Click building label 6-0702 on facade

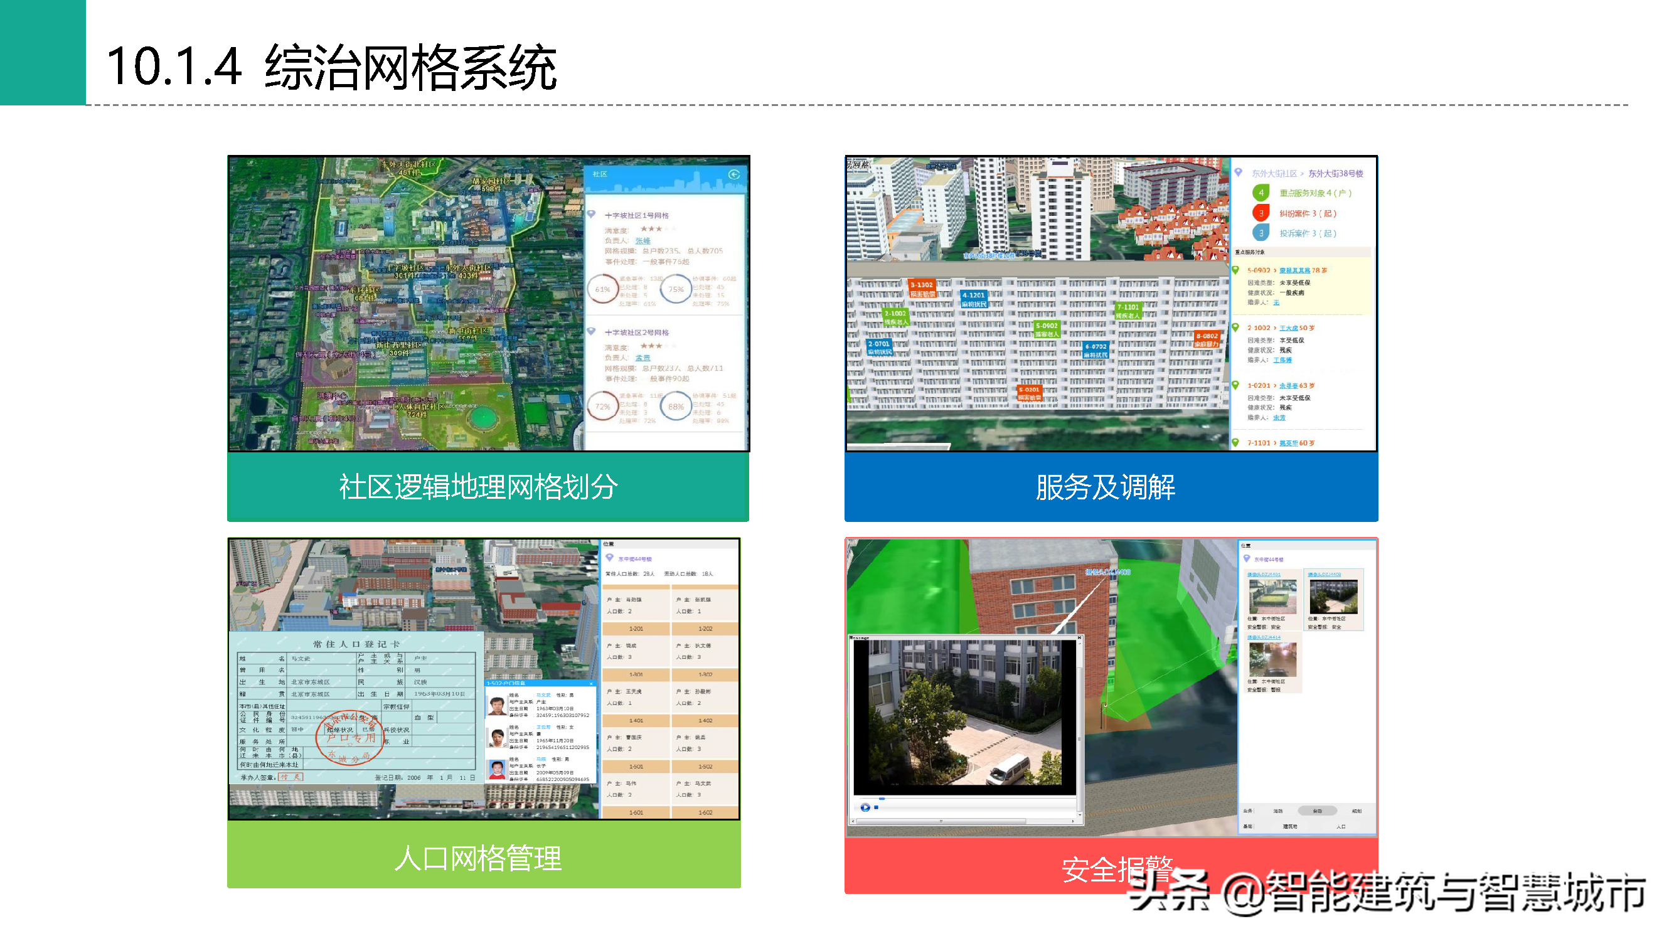tap(1096, 351)
